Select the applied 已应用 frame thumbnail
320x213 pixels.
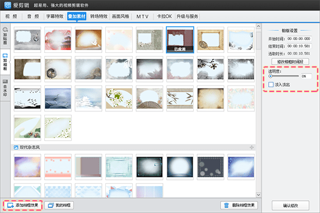point(180,40)
